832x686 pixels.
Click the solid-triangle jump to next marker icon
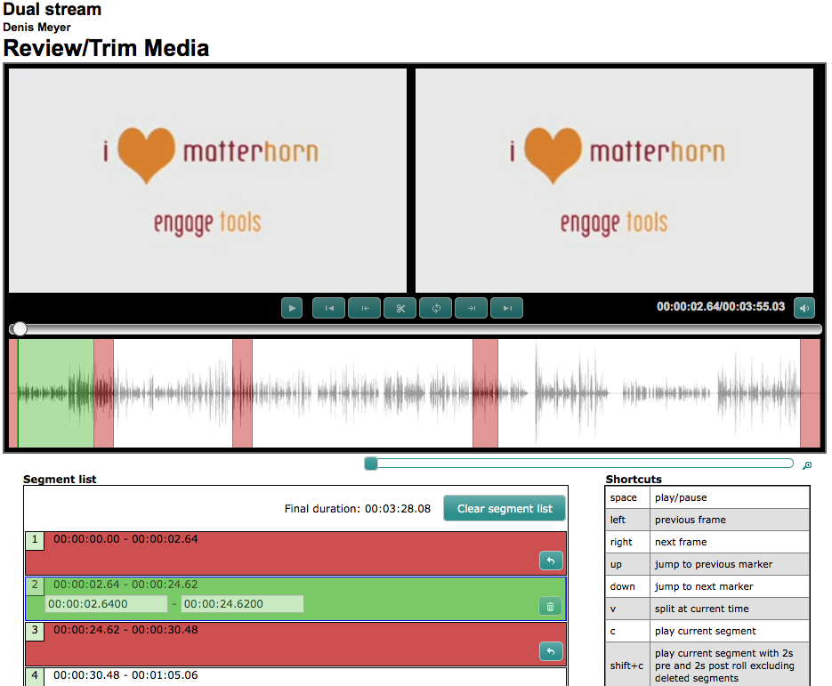(x=506, y=308)
